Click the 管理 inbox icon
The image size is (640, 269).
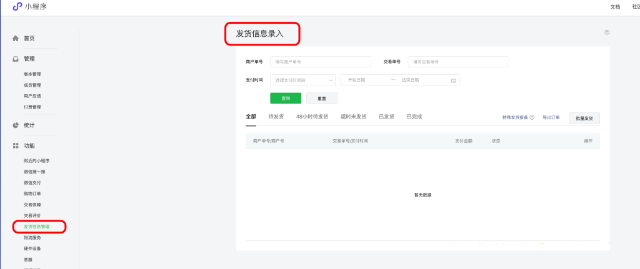point(16,59)
